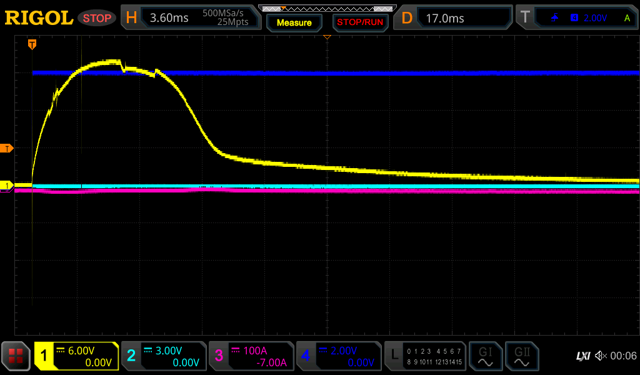This screenshot has width=640, height=375.
Task: Click the muted speaker sound icon
Action: [x=601, y=356]
